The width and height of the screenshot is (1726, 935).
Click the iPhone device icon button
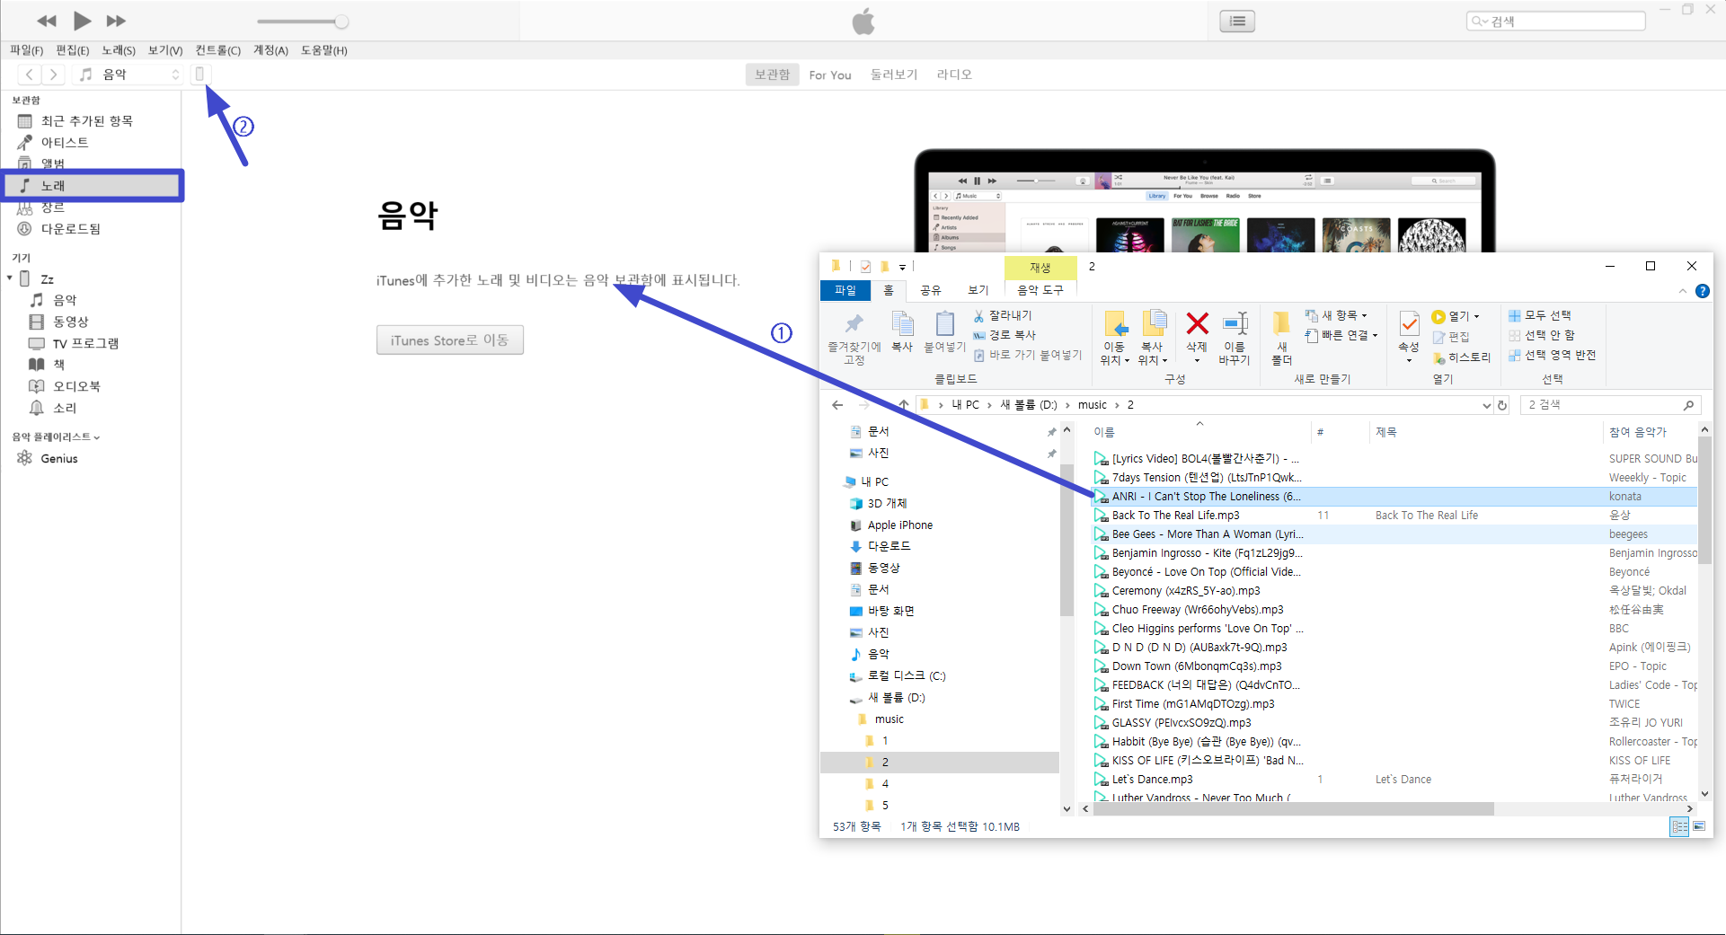pyautogui.click(x=199, y=74)
